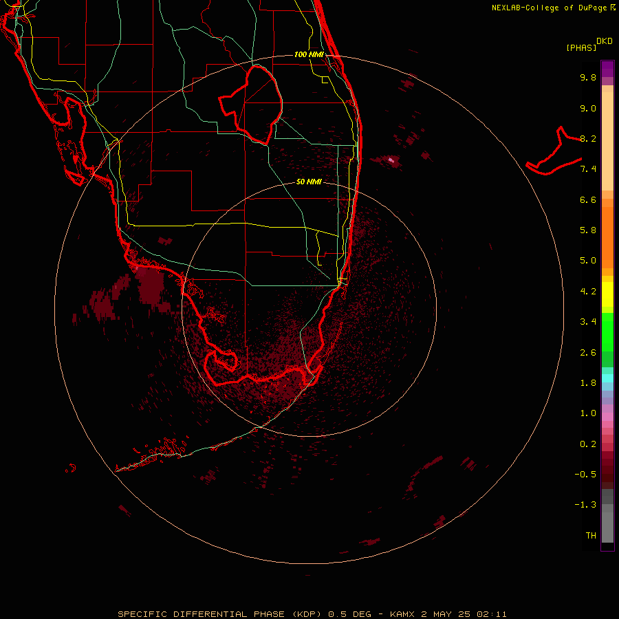Click the 9.8 value on the color scale

coord(588,78)
